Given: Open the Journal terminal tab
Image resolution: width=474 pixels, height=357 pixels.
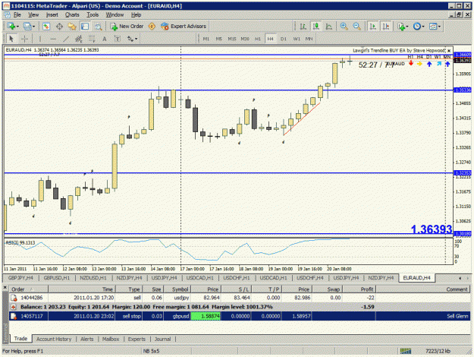Looking at the screenshot, I should pyautogui.click(x=162, y=339).
